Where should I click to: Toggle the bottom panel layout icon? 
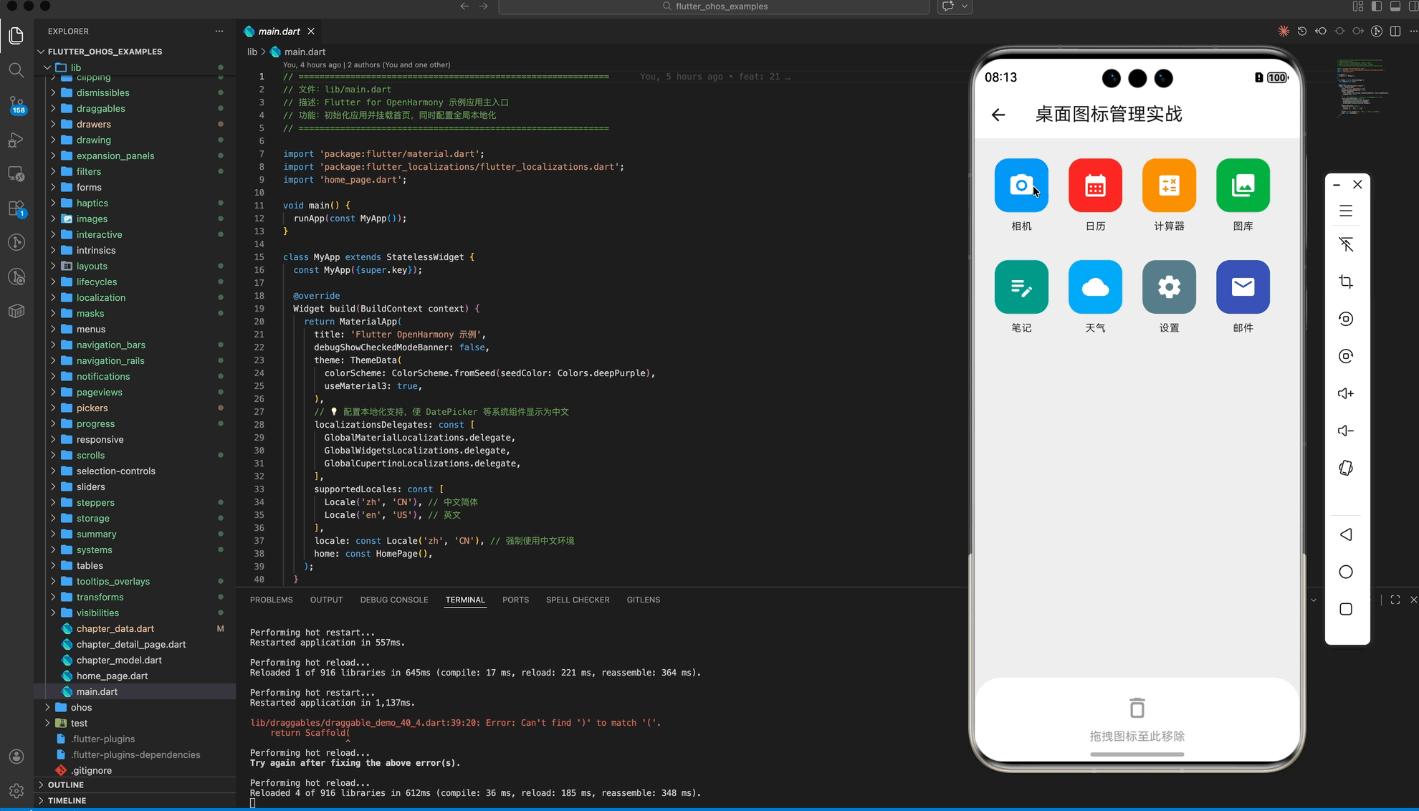coord(1395,6)
